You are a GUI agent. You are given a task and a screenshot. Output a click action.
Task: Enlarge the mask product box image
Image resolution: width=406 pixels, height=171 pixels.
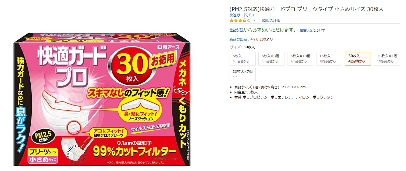click(x=103, y=99)
